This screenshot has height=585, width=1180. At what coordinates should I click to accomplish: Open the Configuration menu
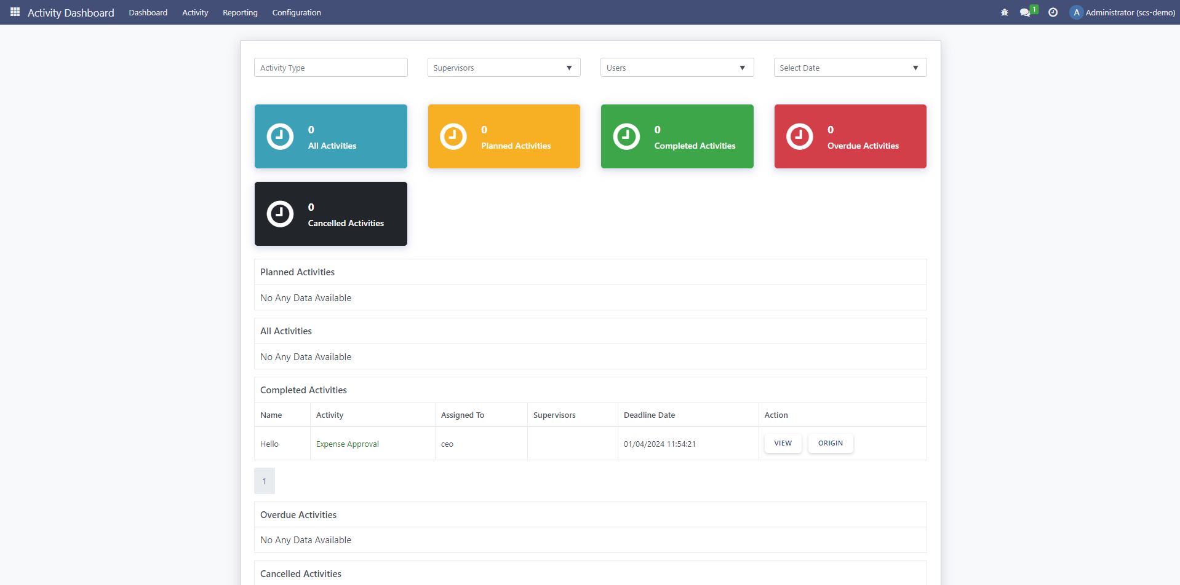[296, 12]
